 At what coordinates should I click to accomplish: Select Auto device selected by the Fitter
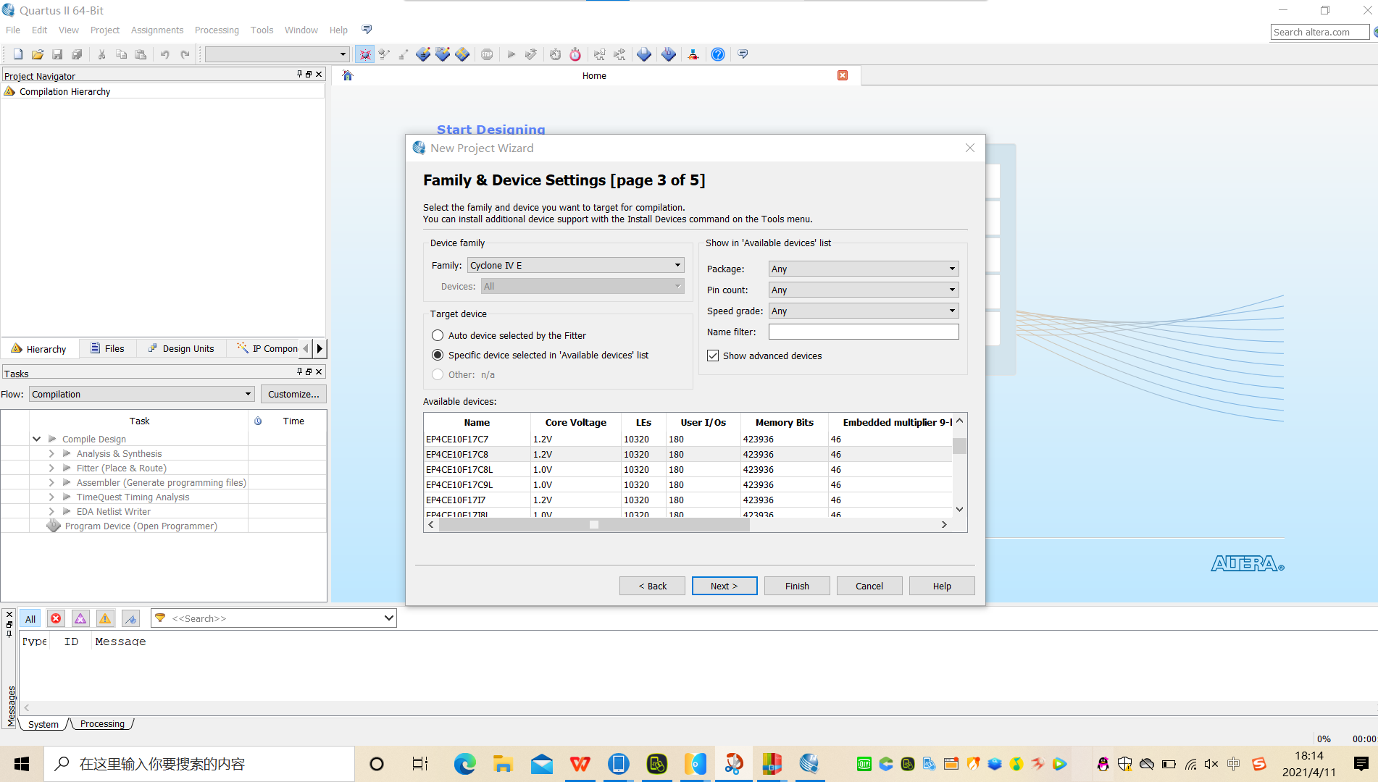pos(438,335)
